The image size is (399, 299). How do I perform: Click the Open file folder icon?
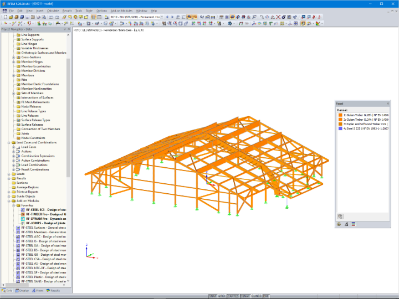point(11,17)
